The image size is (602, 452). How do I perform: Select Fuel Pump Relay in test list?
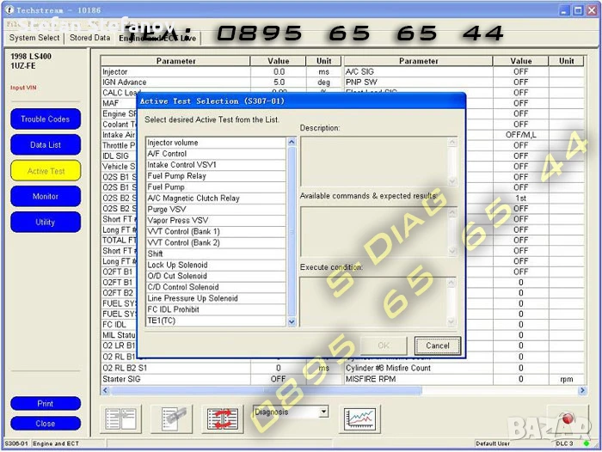point(215,176)
